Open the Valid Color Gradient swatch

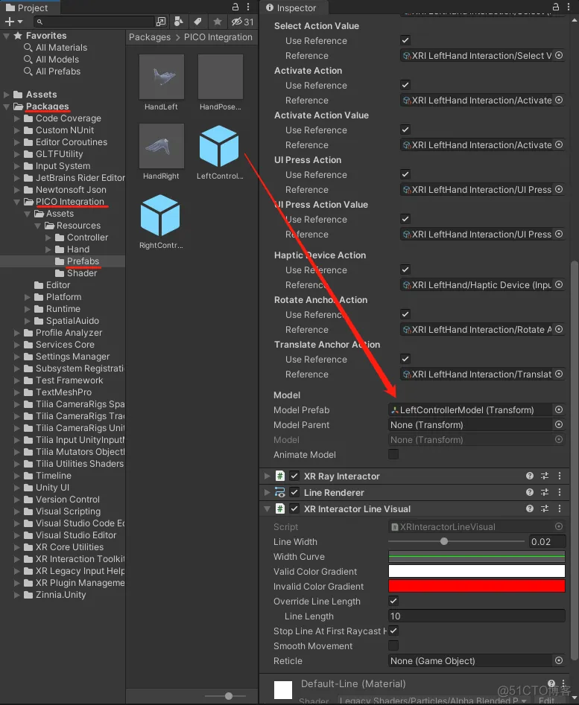476,571
